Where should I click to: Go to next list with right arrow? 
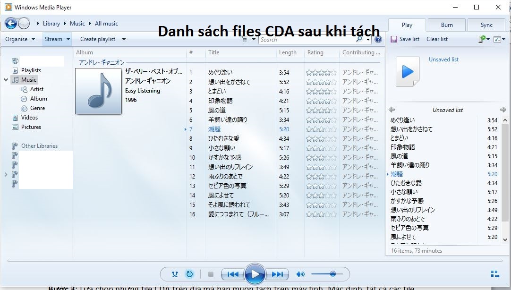click(503, 110)
